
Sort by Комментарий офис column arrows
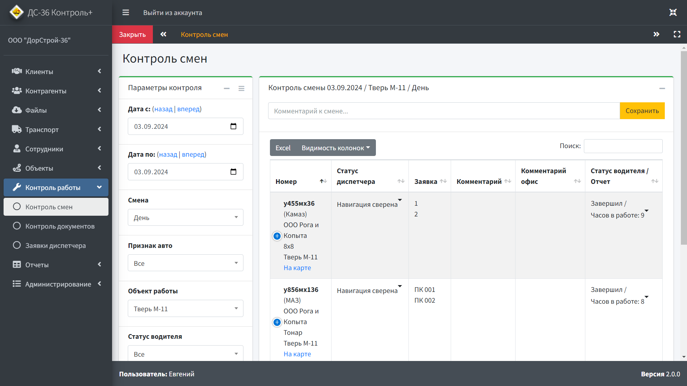577,181
